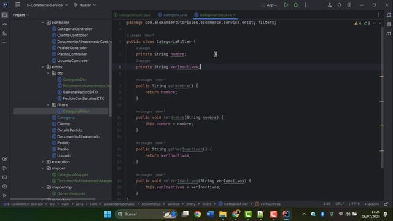This screenshot has width=393, height=221.
Task: Open Database tool window icon
Action: (389, 24)
